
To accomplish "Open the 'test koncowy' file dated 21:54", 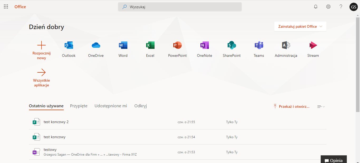I will coord(55,137).
